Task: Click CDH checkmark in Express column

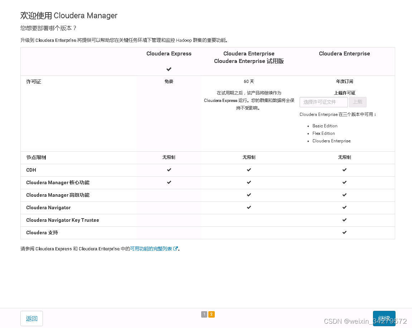Action: tap(169, 170)
